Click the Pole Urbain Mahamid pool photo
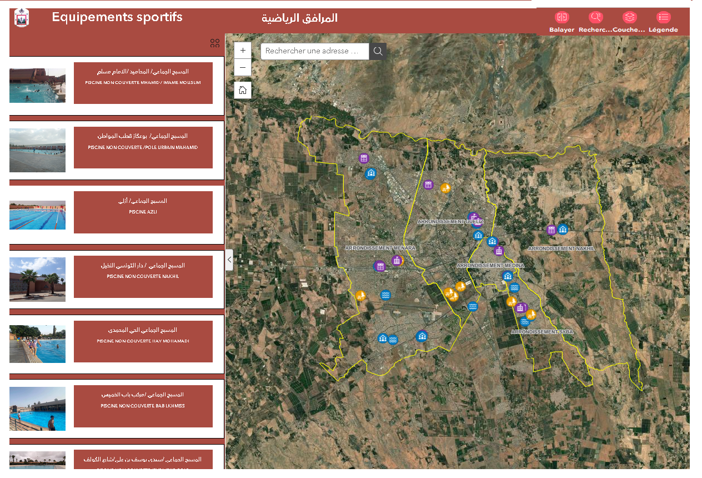This screenshot has height=478, width=702. [37, 150]
